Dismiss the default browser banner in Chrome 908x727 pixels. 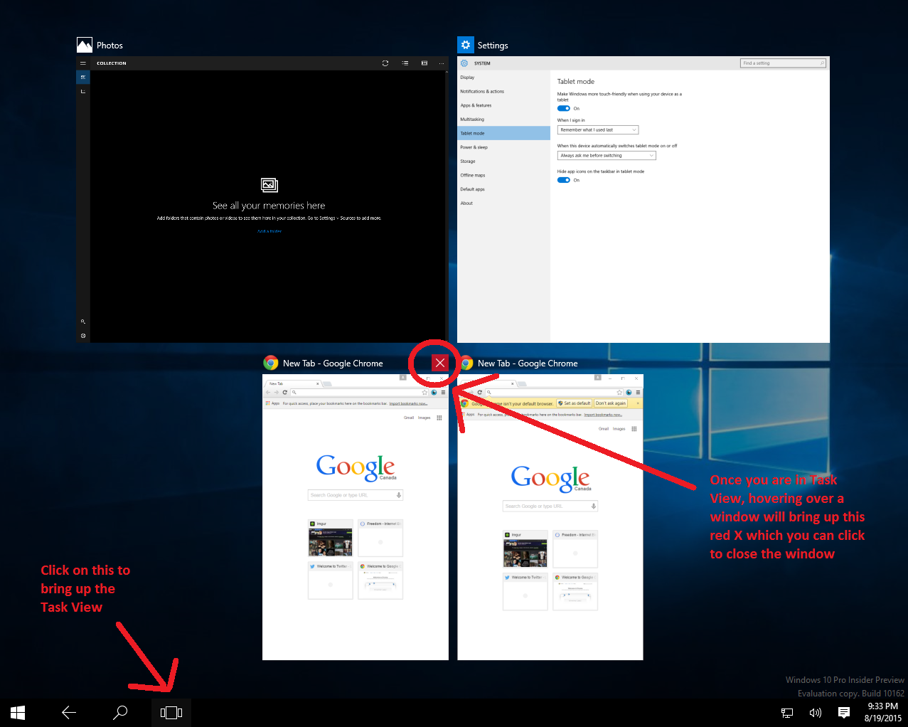(x=638, y=403)
